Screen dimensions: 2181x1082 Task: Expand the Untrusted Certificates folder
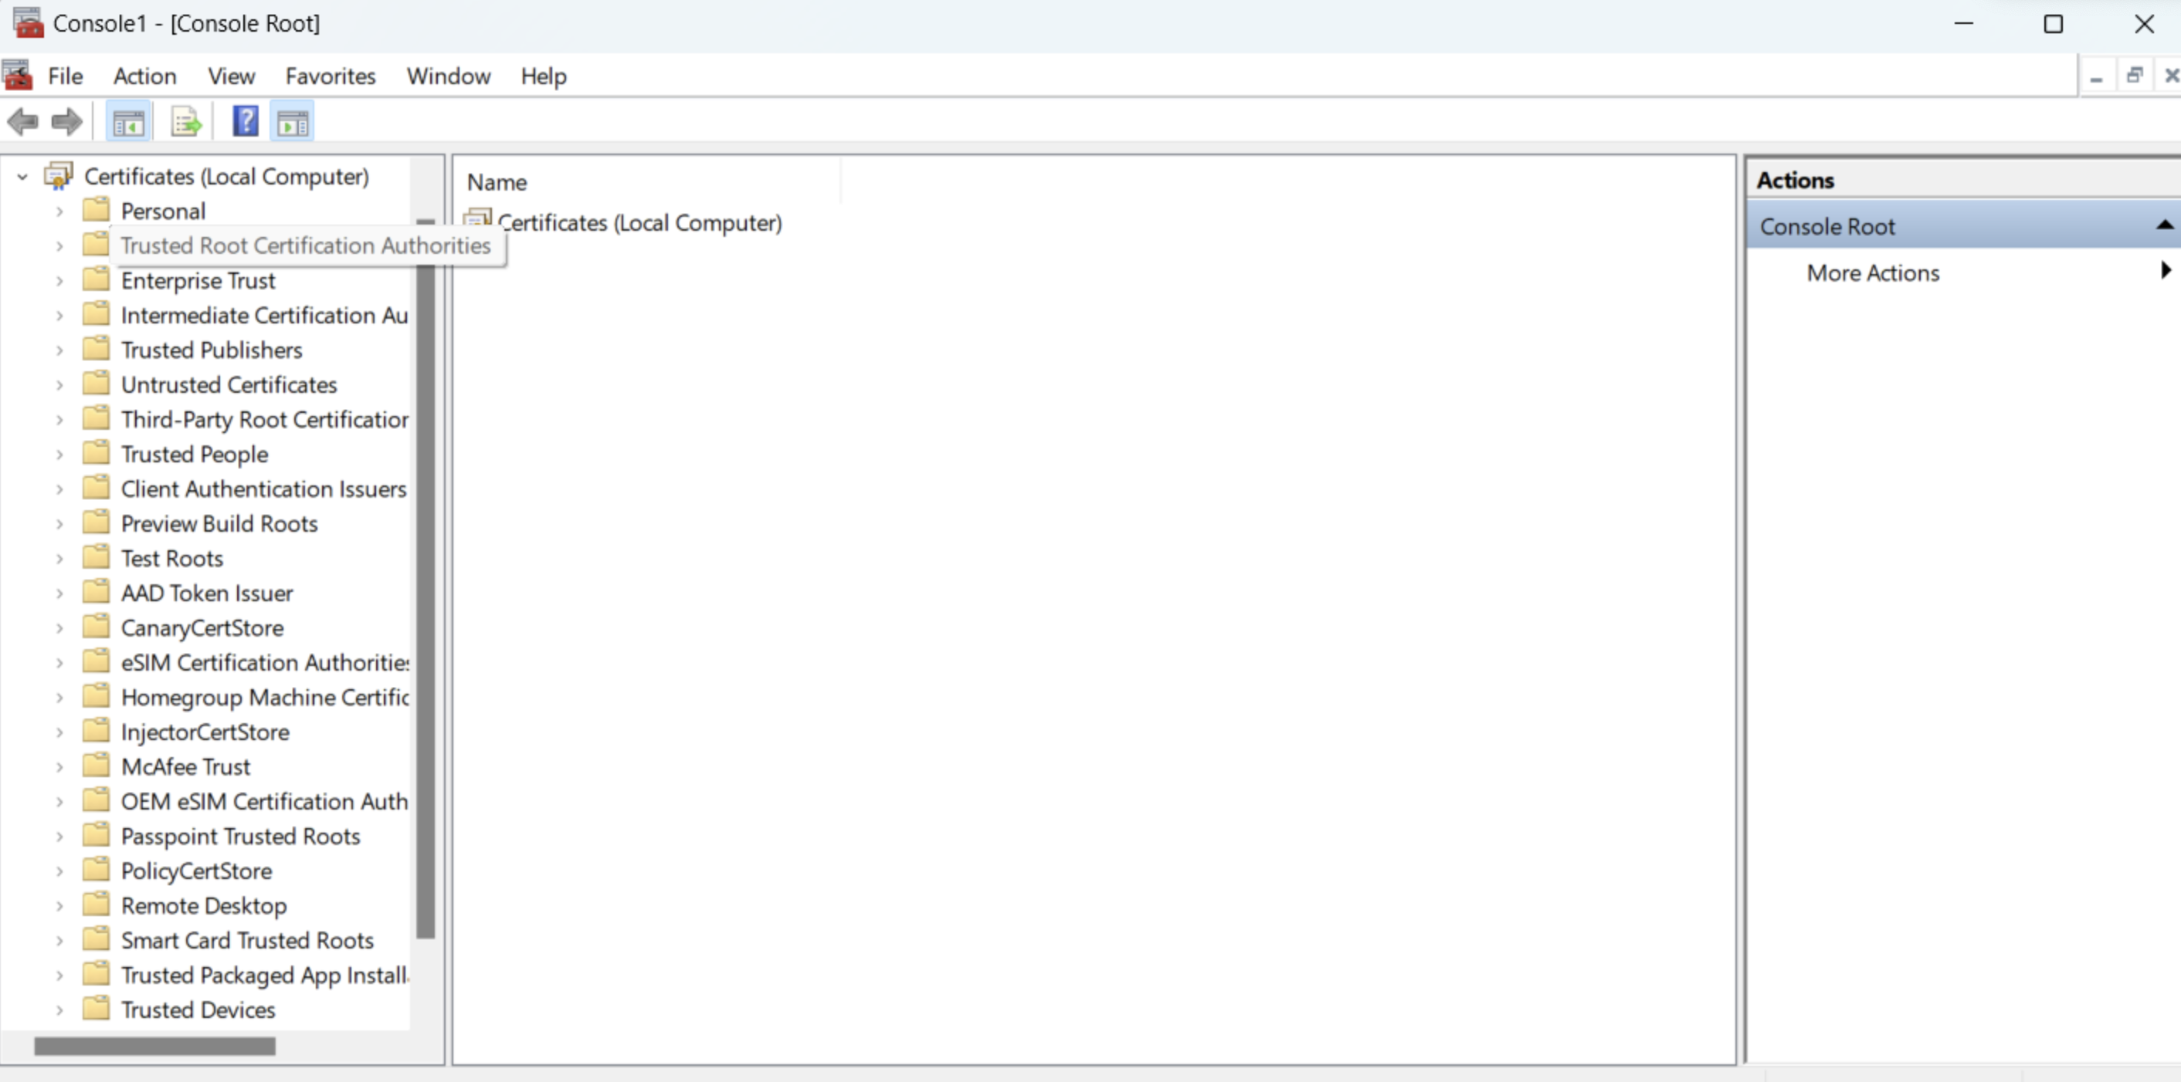click(59, 385)
